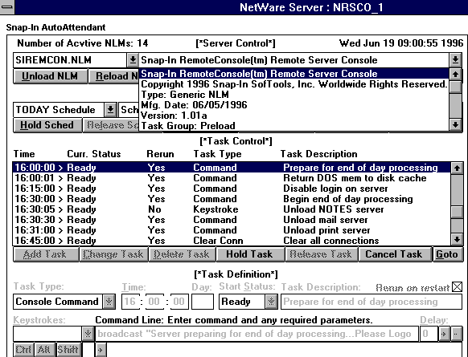The height and width of the screenshot is (357, 468).
Task: Select the 16:00:00 Prepare for end of day task
Action: tap(232, 168)
